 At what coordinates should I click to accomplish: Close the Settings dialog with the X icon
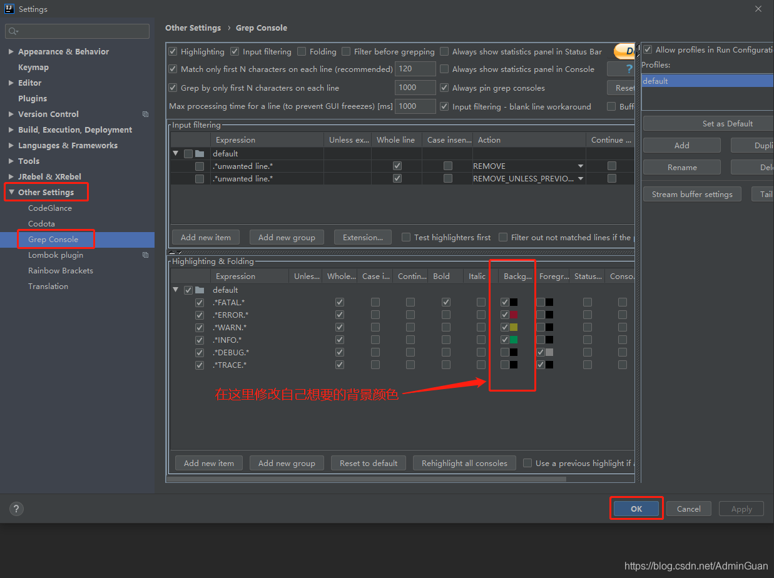click(758, 9)
